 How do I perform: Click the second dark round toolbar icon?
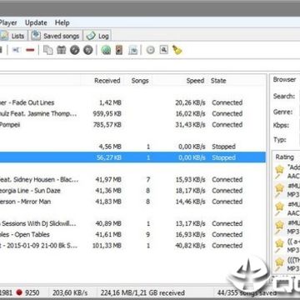pos(88,50)
